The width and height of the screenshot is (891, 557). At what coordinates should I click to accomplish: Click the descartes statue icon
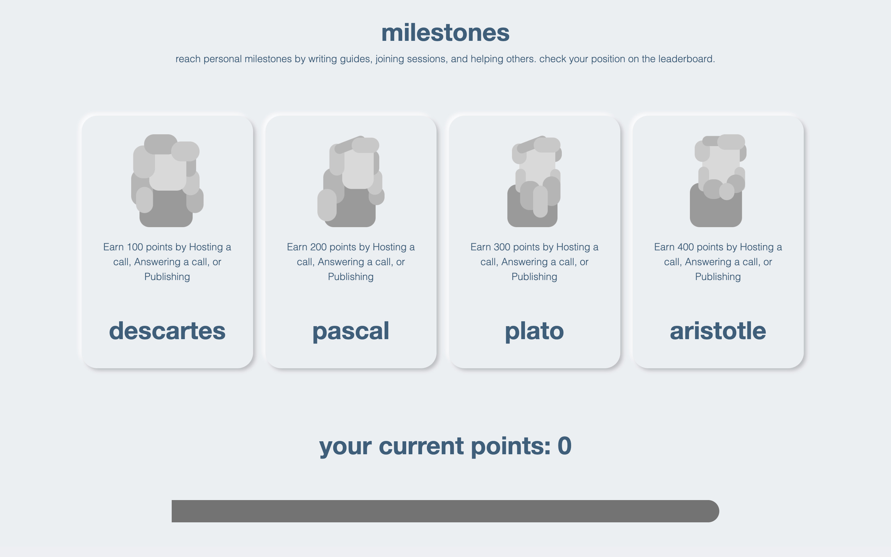click(x=167, y=180)
